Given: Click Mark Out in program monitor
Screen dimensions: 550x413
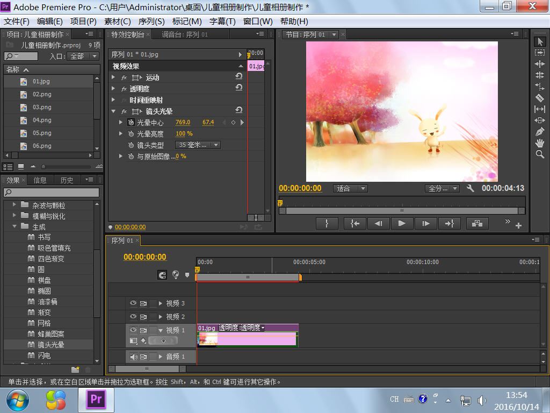Looking at the screenshot, I should [327, 223].
